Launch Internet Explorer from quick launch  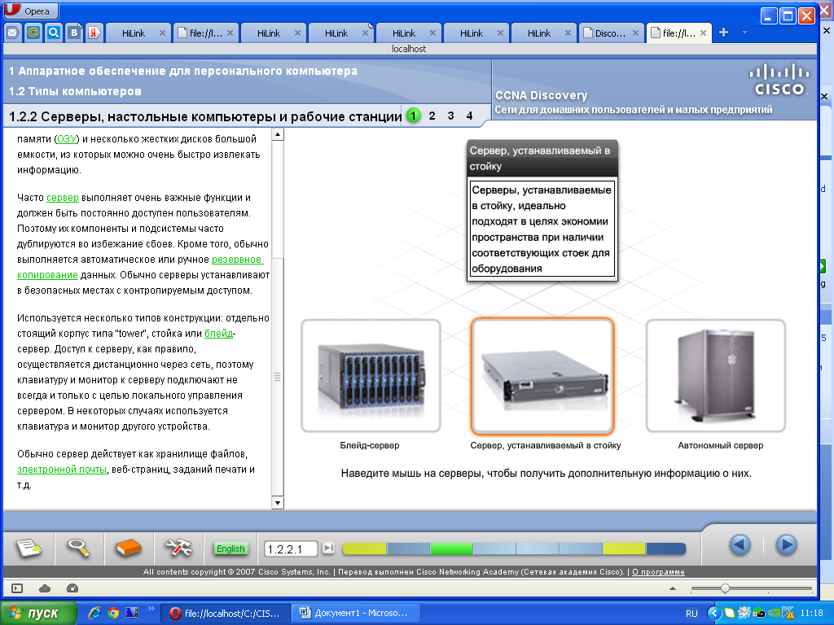coord(94,613)
